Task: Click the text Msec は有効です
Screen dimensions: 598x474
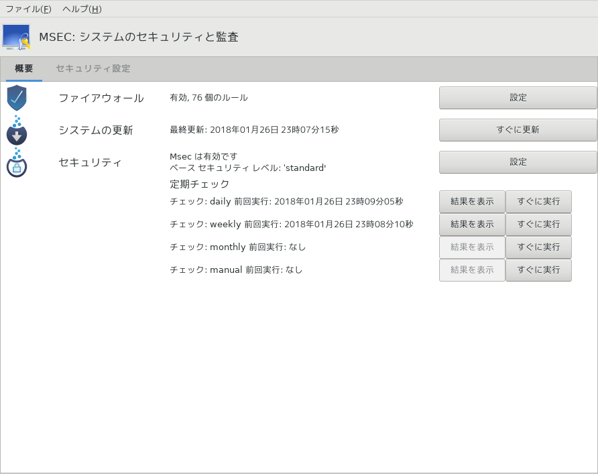Action: coord(204,156)
